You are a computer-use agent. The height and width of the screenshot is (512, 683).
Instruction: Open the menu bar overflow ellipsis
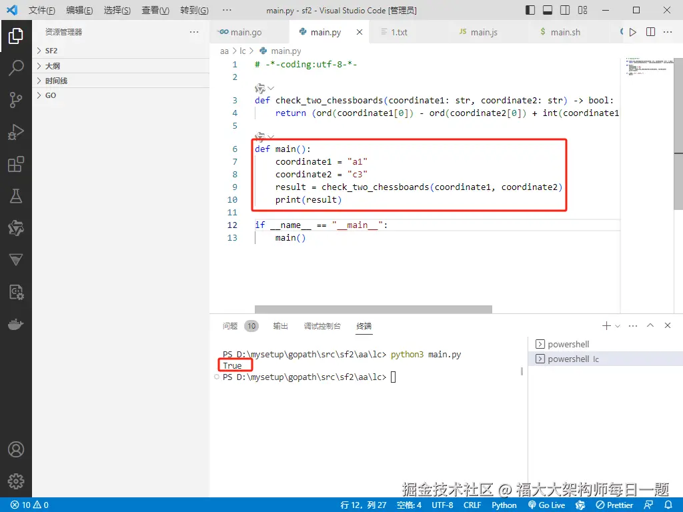pos(227,10)
